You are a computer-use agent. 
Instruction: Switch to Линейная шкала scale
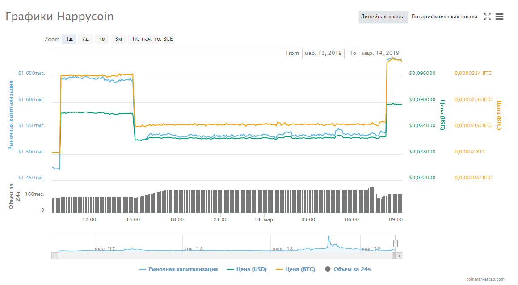(383, 17)
